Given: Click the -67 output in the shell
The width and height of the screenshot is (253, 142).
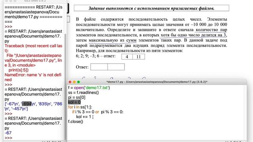Looking at the screenshot, I should 8,133.
